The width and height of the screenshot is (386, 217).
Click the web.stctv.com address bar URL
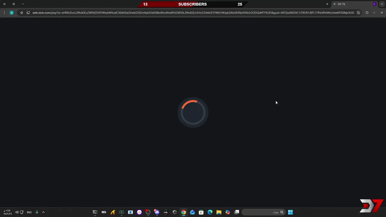click(x=193, y=13)
